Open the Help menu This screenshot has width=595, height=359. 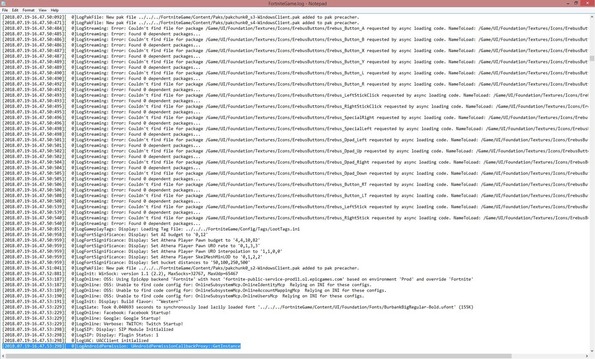54,10
